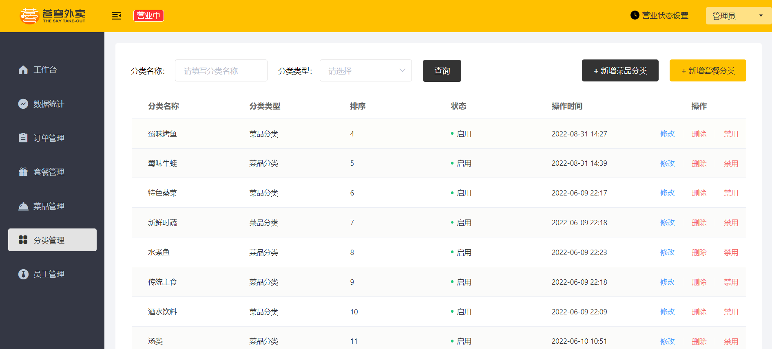Screen dimensions: 772x349
Task: Click the 订单管理 clipboard icon
Action: click(23, 138)
